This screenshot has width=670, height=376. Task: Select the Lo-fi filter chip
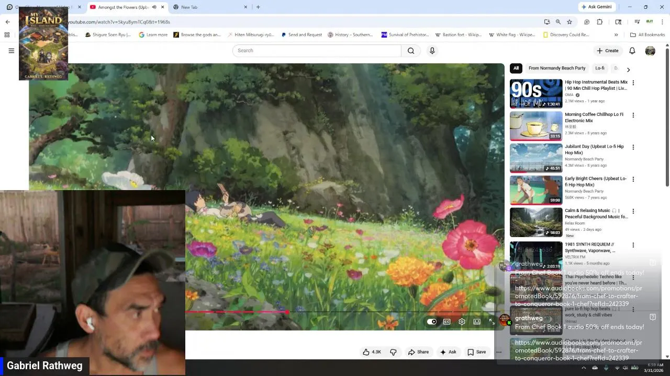[x=600, y=68]
